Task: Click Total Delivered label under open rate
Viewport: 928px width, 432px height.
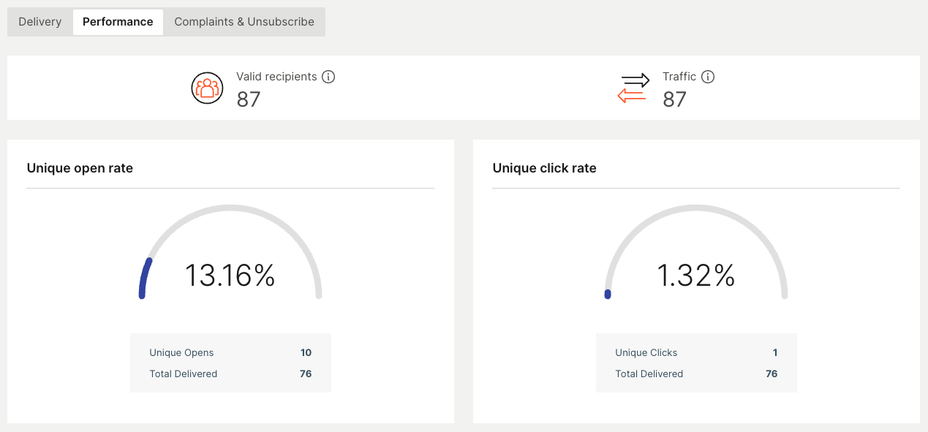Action: click(x=183, y=374)
